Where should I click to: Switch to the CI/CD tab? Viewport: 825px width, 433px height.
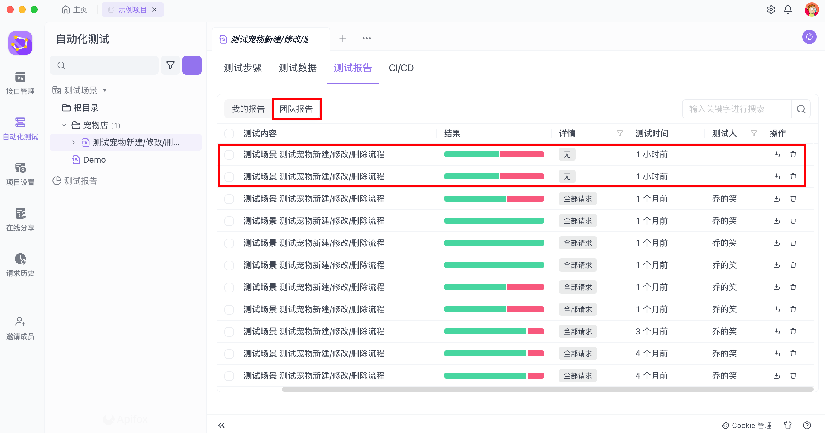(401, 68)
